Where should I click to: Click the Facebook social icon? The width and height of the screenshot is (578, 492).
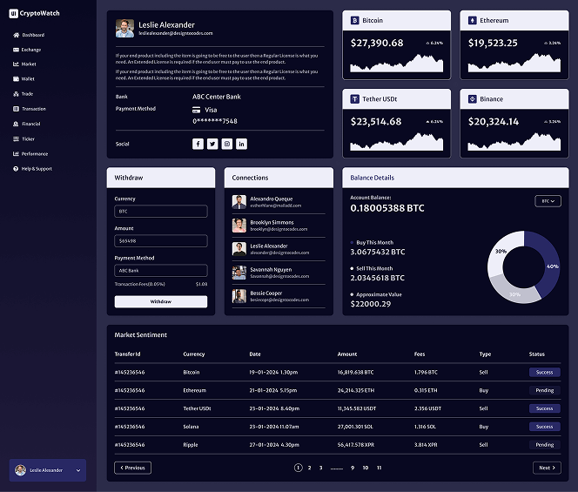coord(198,144)
